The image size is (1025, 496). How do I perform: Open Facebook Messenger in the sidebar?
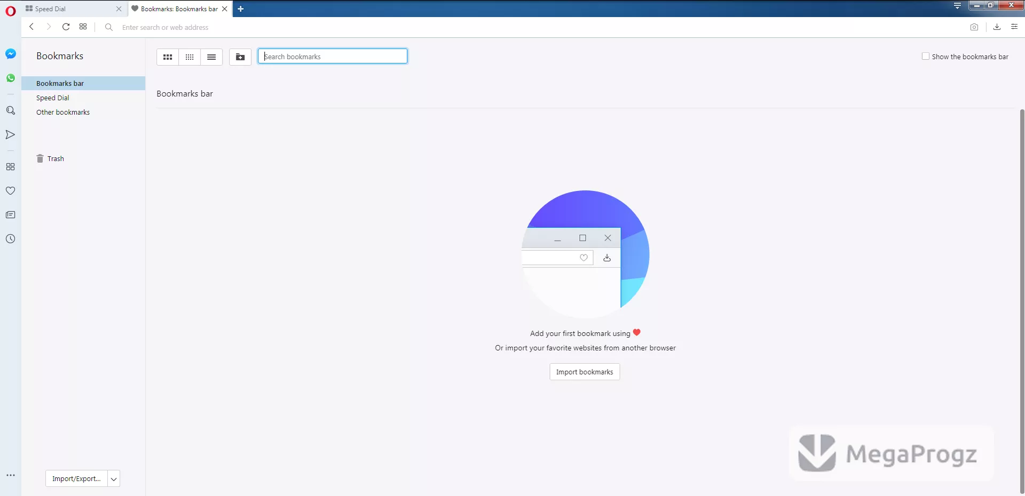(x=11, y=54)
